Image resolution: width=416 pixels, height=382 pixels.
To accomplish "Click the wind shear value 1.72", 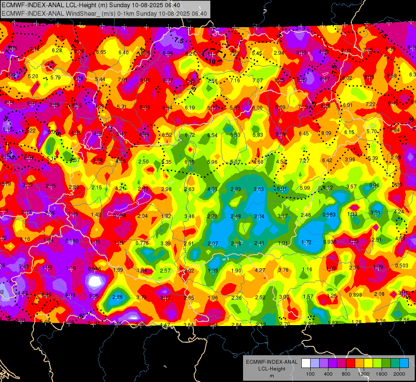I will pyautogui.click(x=306, y=242).
